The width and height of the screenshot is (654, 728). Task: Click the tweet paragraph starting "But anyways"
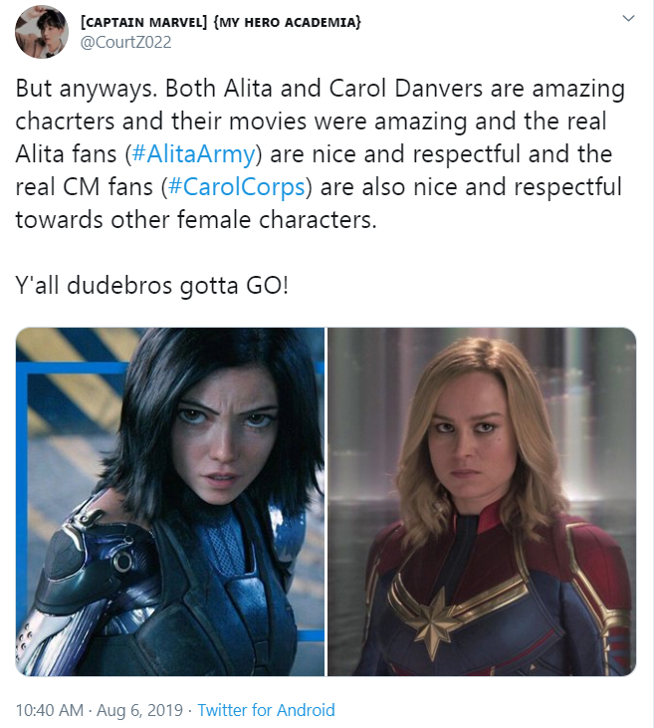point(321,153)
